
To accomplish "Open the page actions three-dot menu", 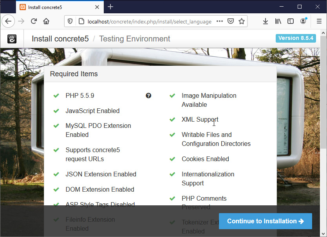I will (x=220, y=22).
